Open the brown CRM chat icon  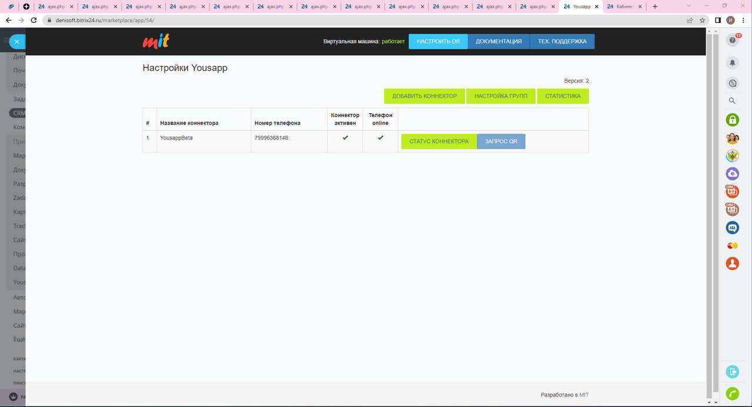[733, 209]
